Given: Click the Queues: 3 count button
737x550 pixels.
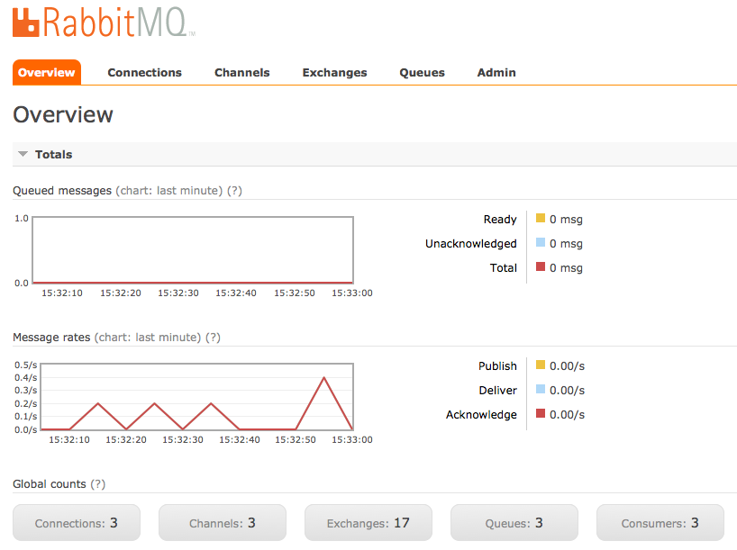Looking at the screenshot, I should (514, 523).
